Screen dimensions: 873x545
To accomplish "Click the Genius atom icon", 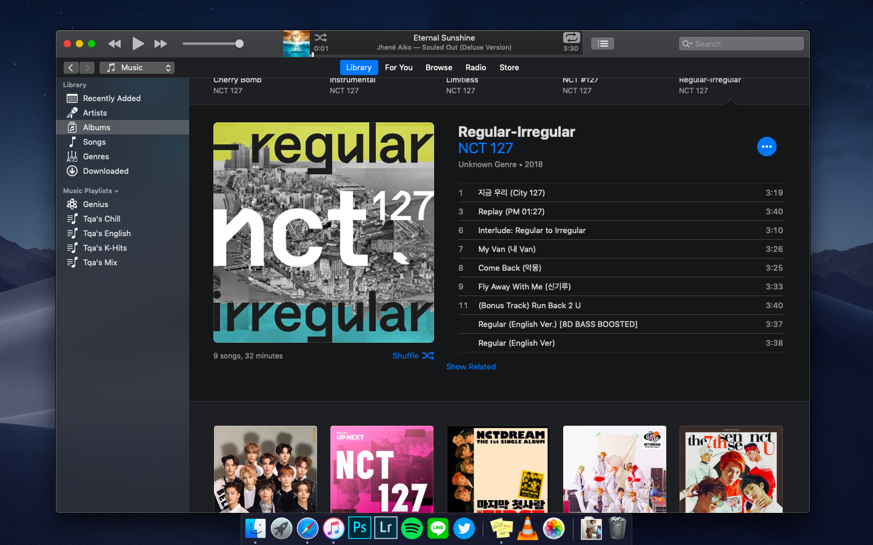I will 72,204.
